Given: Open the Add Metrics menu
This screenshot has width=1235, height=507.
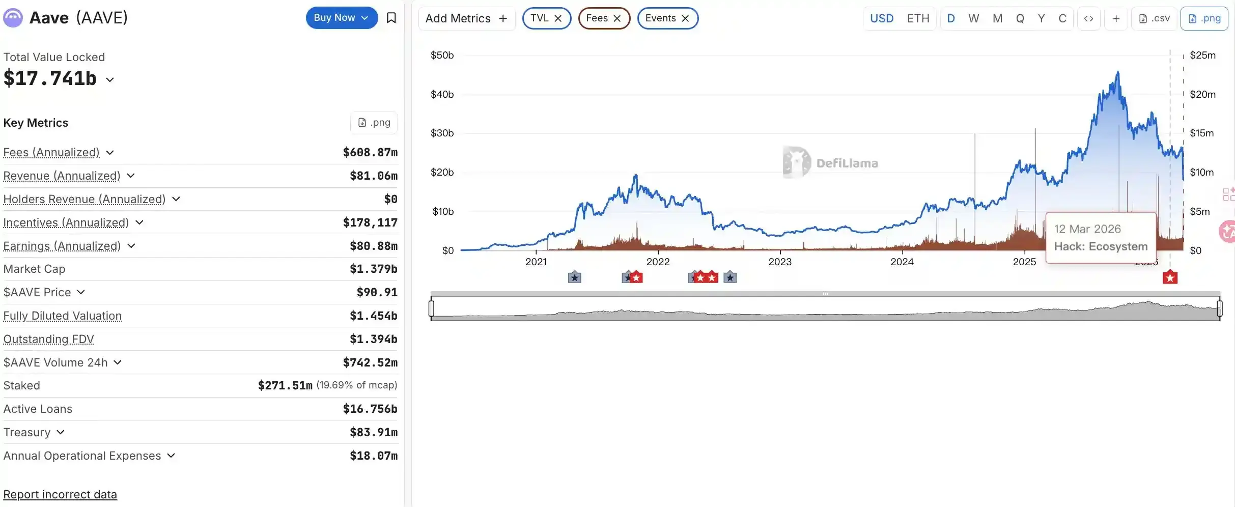Looking at the screenshot, I should [x=466, y=18].
